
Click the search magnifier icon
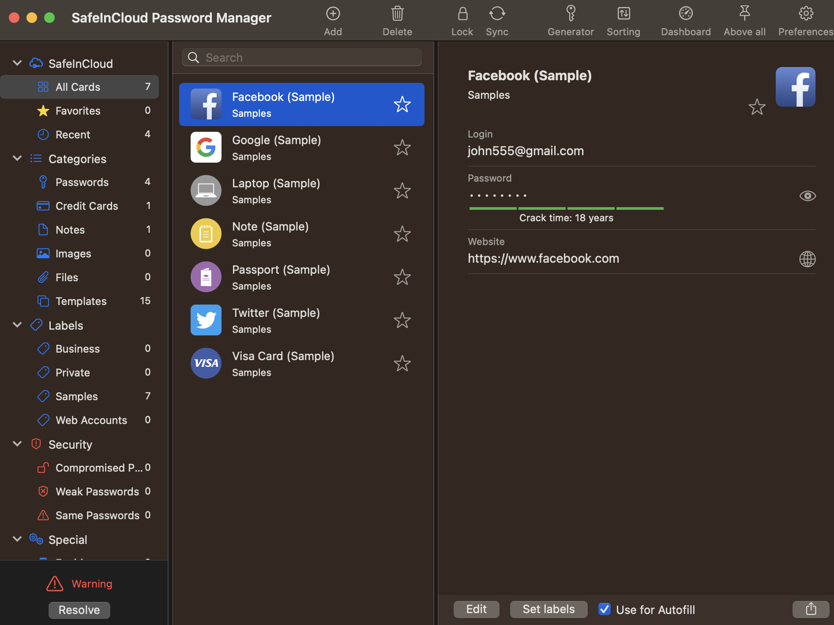[x=193, y=57]
